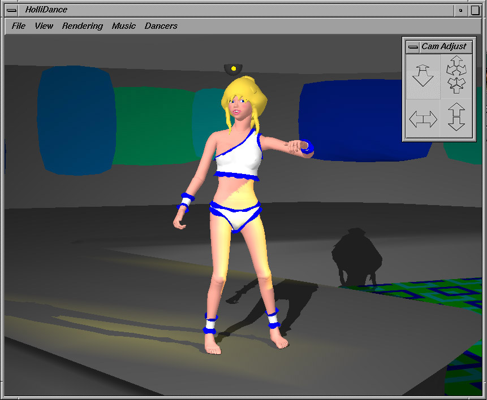Maximize the HolliDance window
Screen dimensions: 487x400
click(x=475, y=10)
